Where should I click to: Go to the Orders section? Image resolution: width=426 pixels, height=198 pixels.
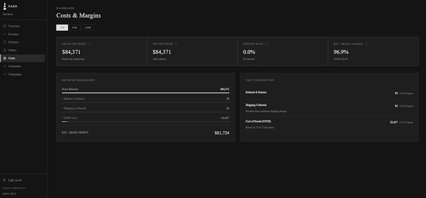pos(23,50)
